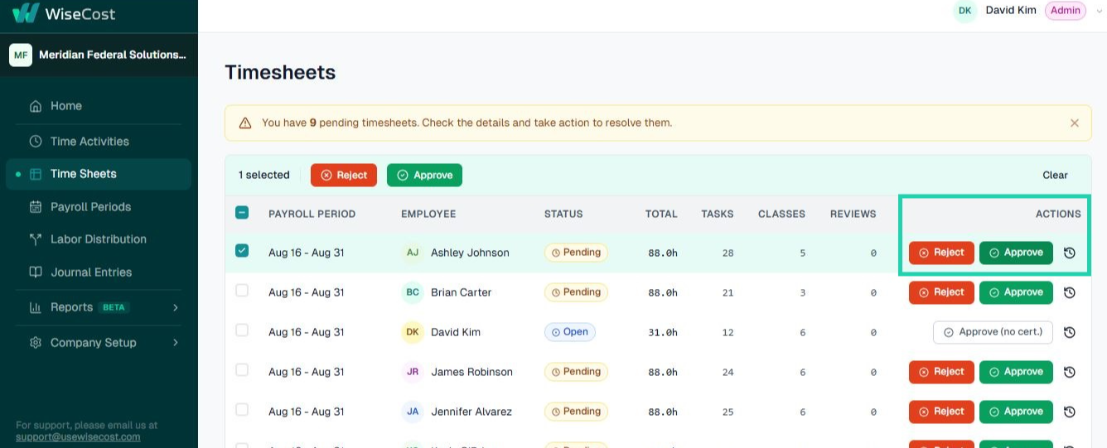This screenshot has width=1107, height=448.
Task: Select Brian Carter's timesheet checkbox
Action: pyautogui.click(x=242, y=290)
